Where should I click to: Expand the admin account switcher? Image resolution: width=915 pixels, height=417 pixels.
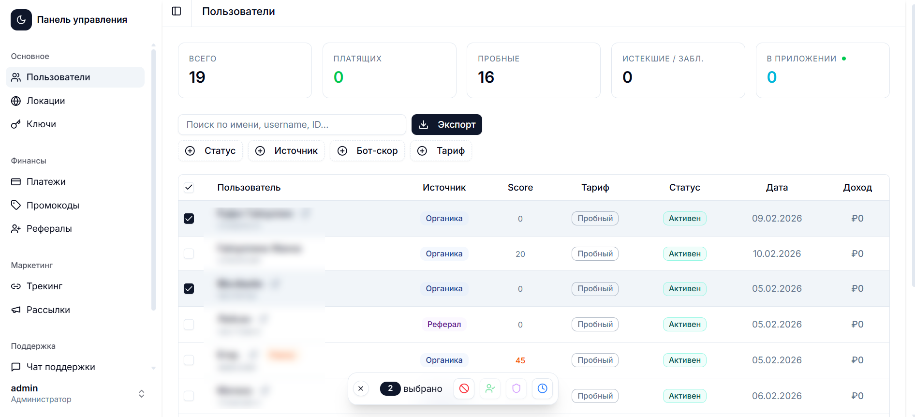[x=141, y=393]
